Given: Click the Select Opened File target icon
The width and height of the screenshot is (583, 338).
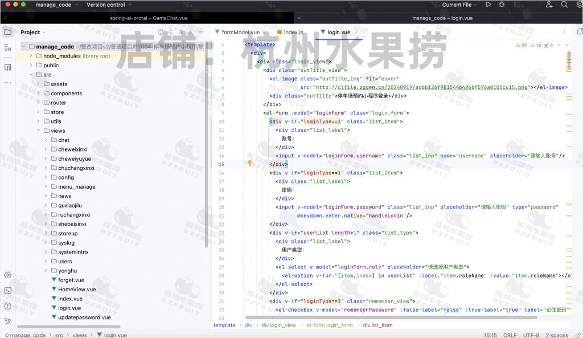Looking at the screenshot, I should pos(161,32).
